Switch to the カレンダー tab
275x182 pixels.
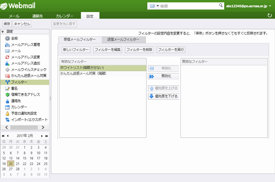(x=64, y=16)
